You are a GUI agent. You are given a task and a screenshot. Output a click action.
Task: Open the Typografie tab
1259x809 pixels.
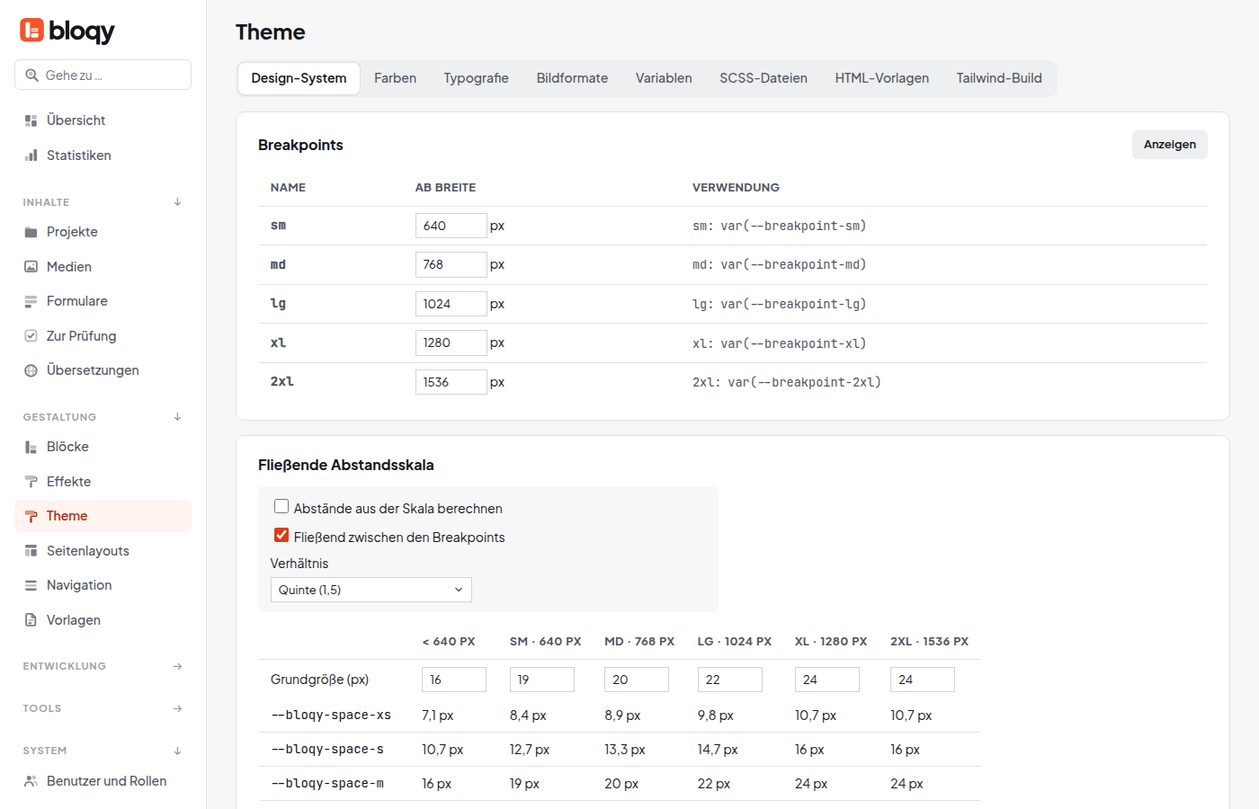pos(476,78)
